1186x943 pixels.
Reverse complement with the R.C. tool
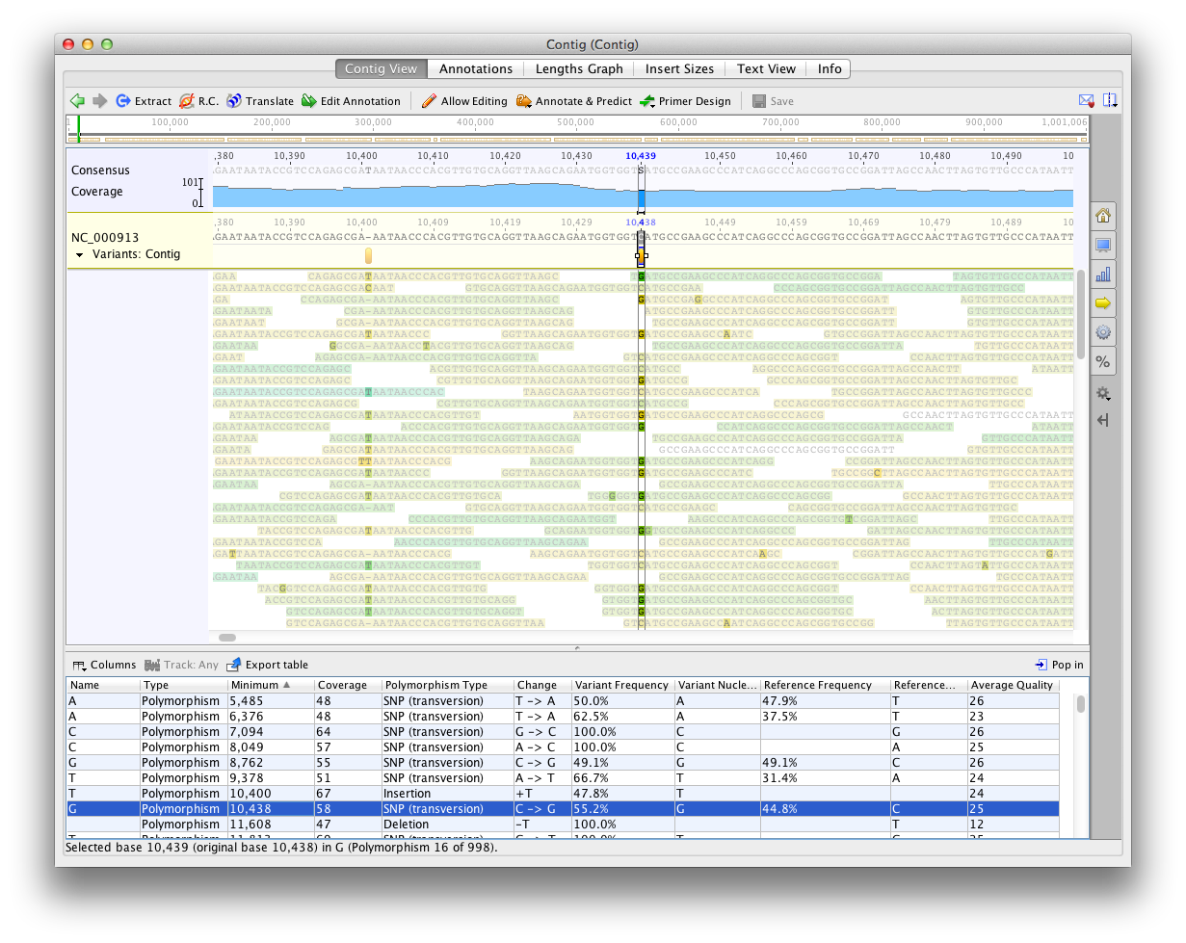pyautogui.click(x=198, y=101)
